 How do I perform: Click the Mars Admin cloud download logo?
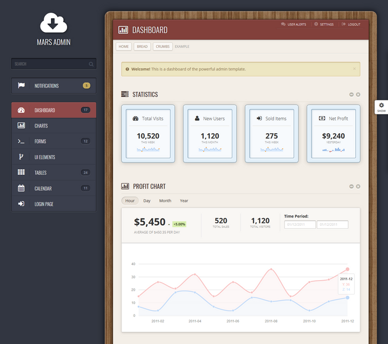pyautogui.click(x=53, y=23)
